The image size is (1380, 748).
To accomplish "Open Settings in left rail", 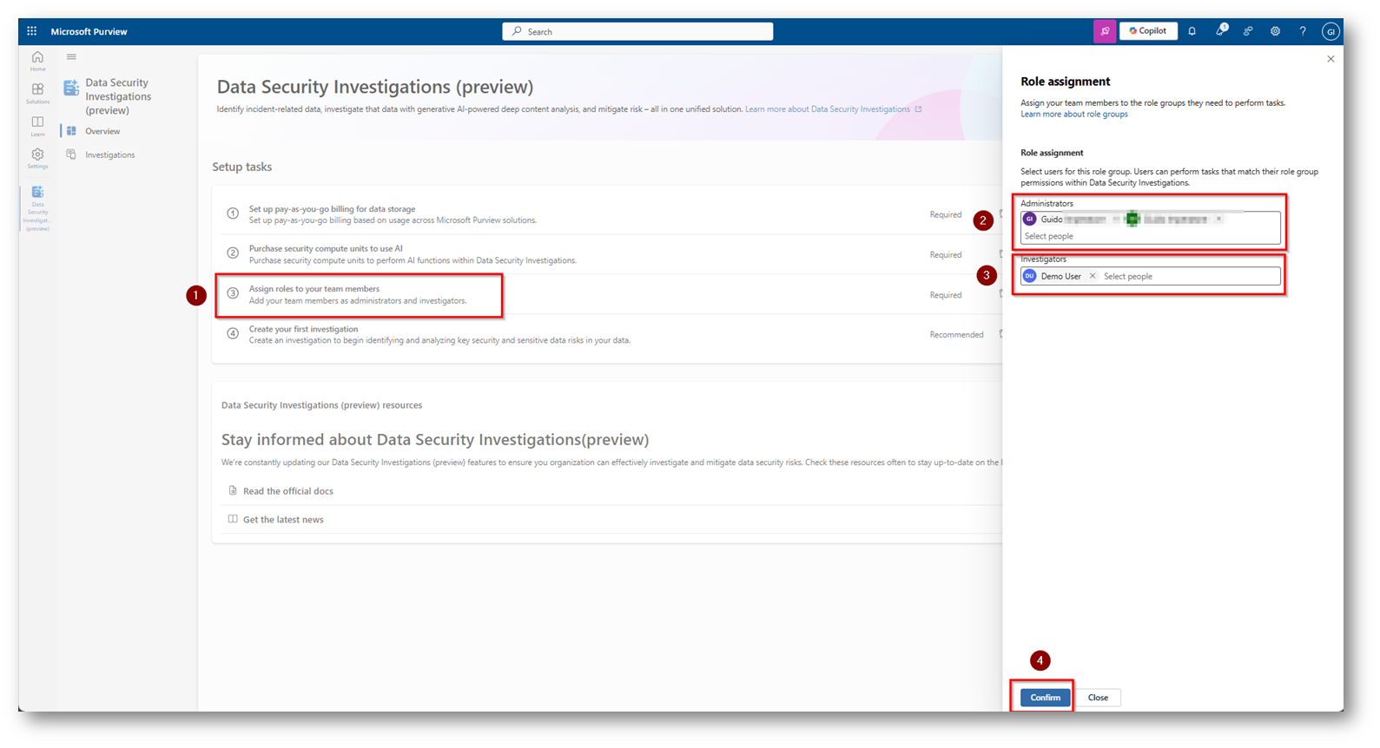I will [x=37, y=158].
